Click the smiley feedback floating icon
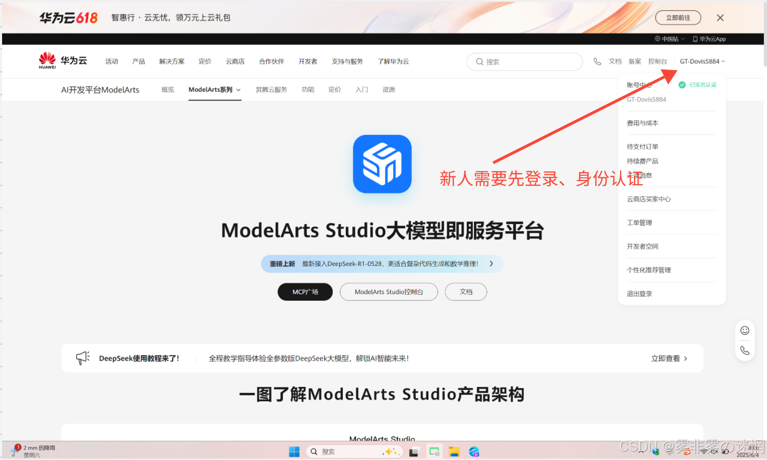Viewport: 767px width, 460px height. (745, 331)
